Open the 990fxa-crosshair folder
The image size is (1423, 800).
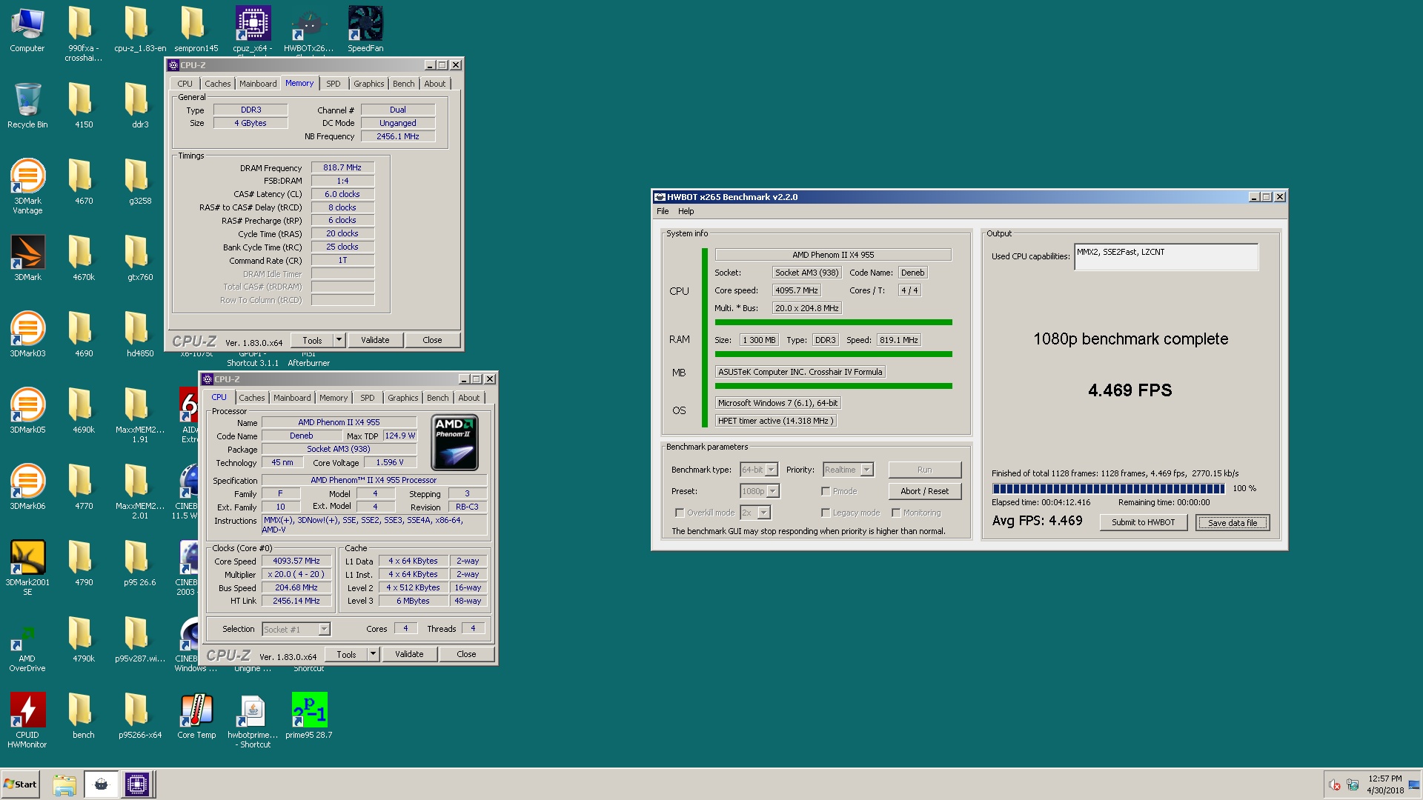[x=84, y=34]
